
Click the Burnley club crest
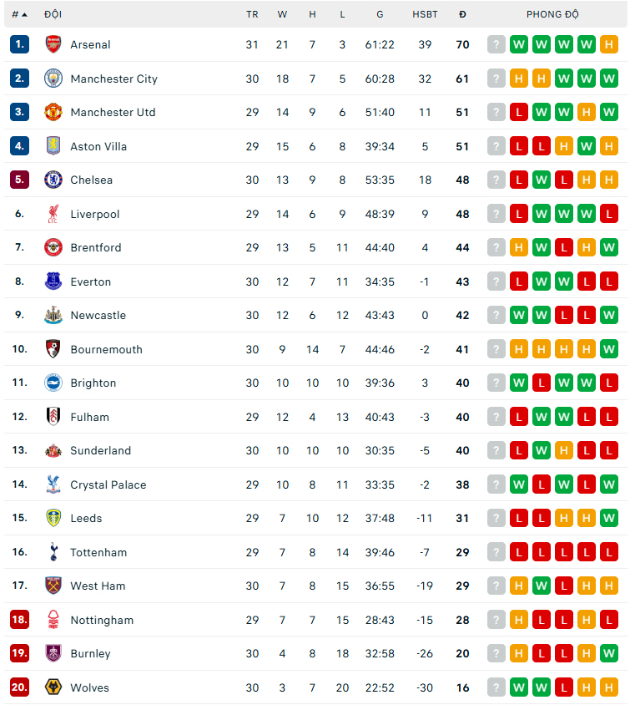[x=52, y=654]
